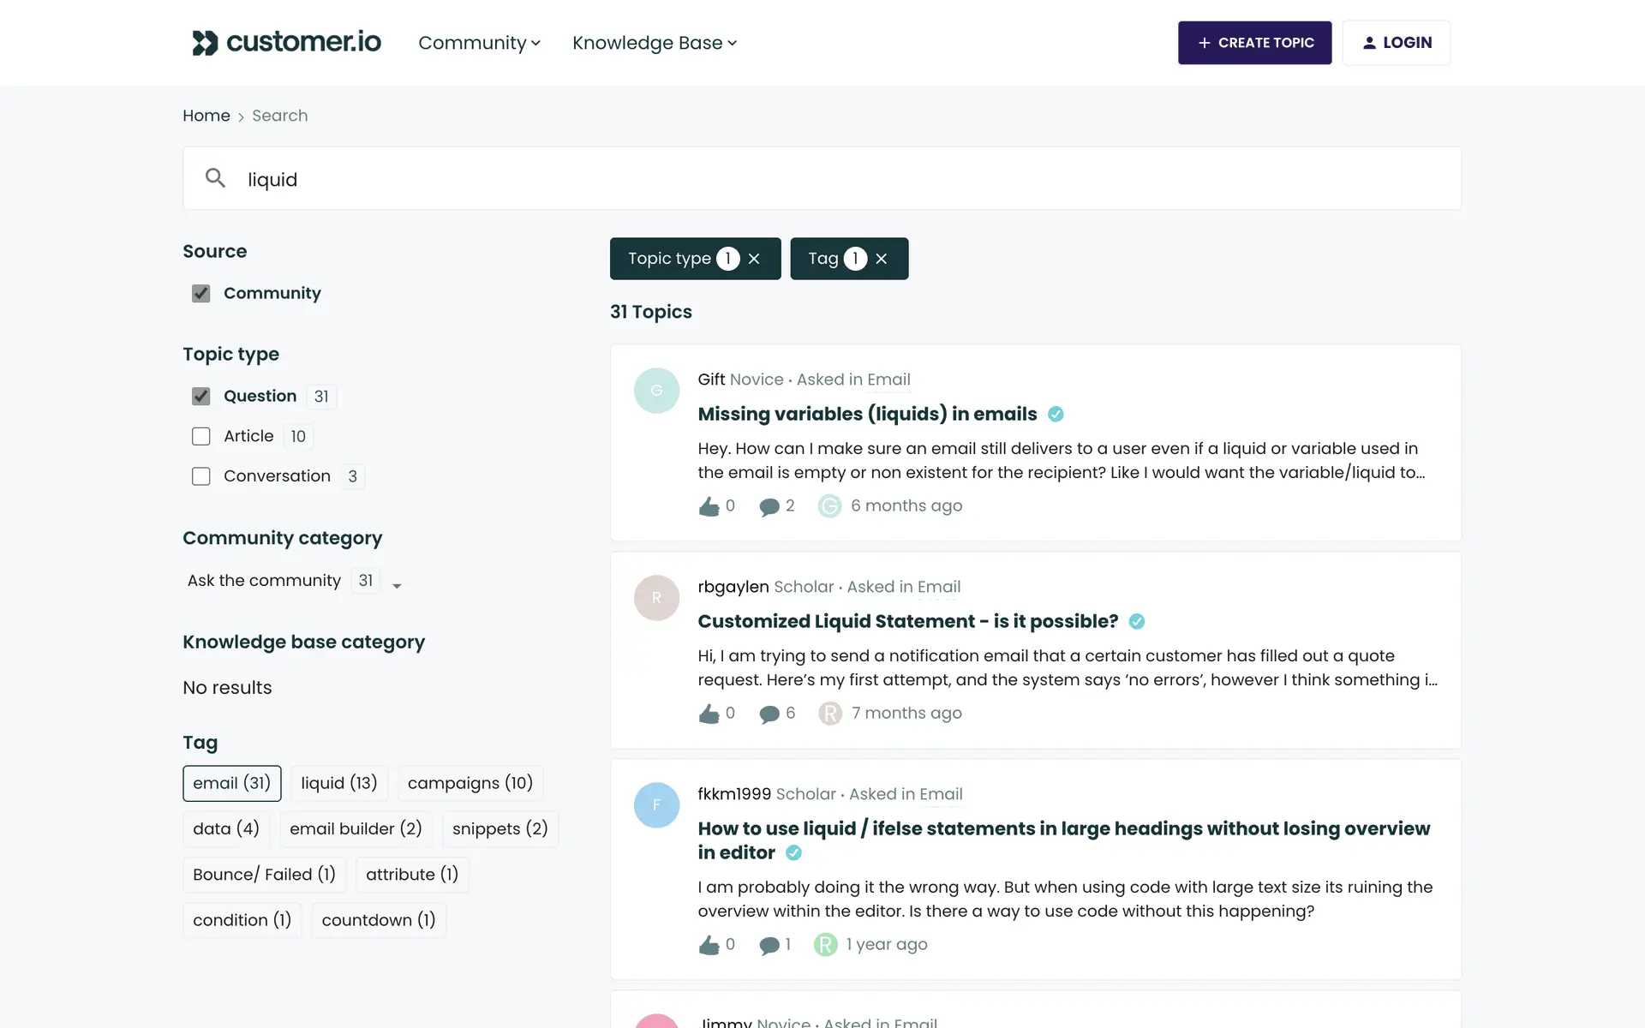Open Gift's circular avatar
The width and height of the screenshot is (1645, 1028).
pyautogui.click(x=656, y=391)
